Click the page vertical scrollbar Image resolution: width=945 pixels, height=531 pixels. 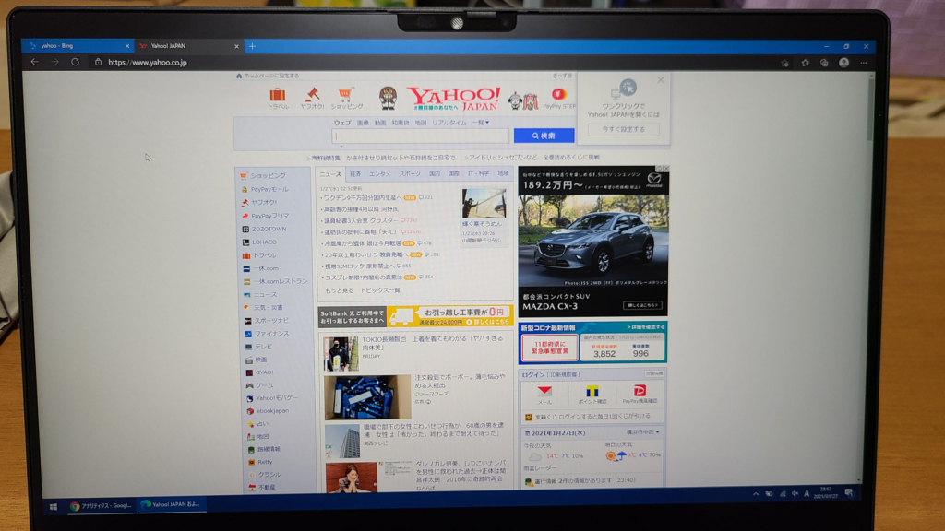click(x=868, y=109)
